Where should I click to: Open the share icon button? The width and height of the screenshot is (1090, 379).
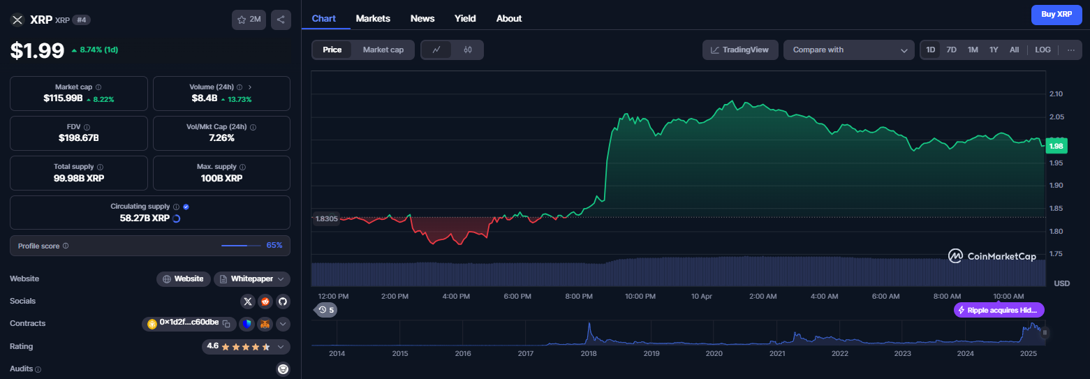click(281, 20)
